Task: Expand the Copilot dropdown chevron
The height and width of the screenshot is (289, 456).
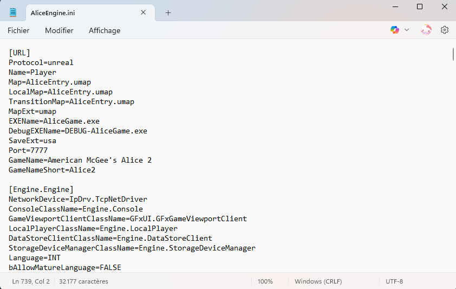Action: (x=407, y=30)
